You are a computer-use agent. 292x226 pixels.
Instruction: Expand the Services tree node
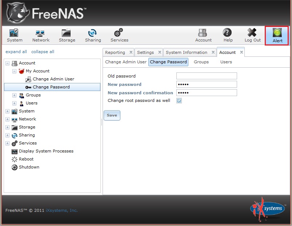pos(7,143)
